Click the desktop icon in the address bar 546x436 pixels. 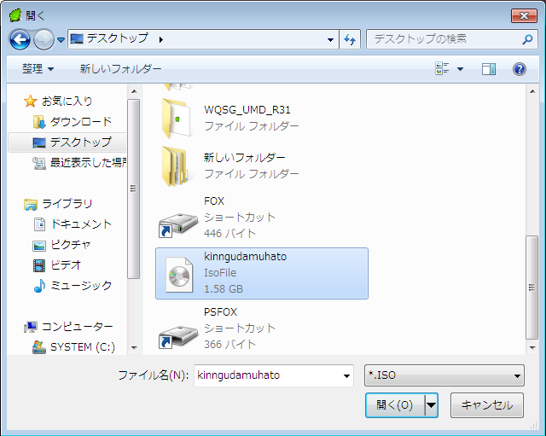77,39
